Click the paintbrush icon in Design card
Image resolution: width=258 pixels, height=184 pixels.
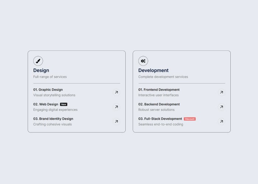[x=38, y=61]
